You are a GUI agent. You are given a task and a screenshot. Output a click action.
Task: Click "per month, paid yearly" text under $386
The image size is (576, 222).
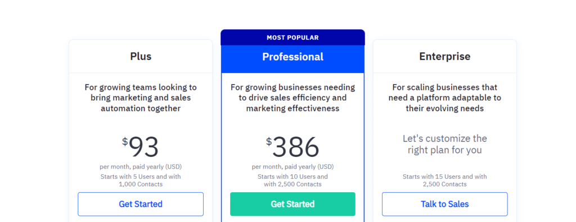click(x=292, y=166)
